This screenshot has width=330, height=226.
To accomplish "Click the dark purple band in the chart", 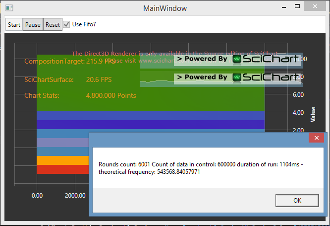I will 151,125.
